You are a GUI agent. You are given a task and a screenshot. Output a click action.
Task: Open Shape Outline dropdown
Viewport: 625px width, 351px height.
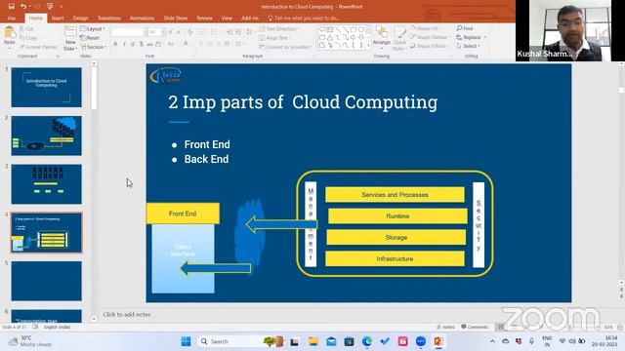430,37
